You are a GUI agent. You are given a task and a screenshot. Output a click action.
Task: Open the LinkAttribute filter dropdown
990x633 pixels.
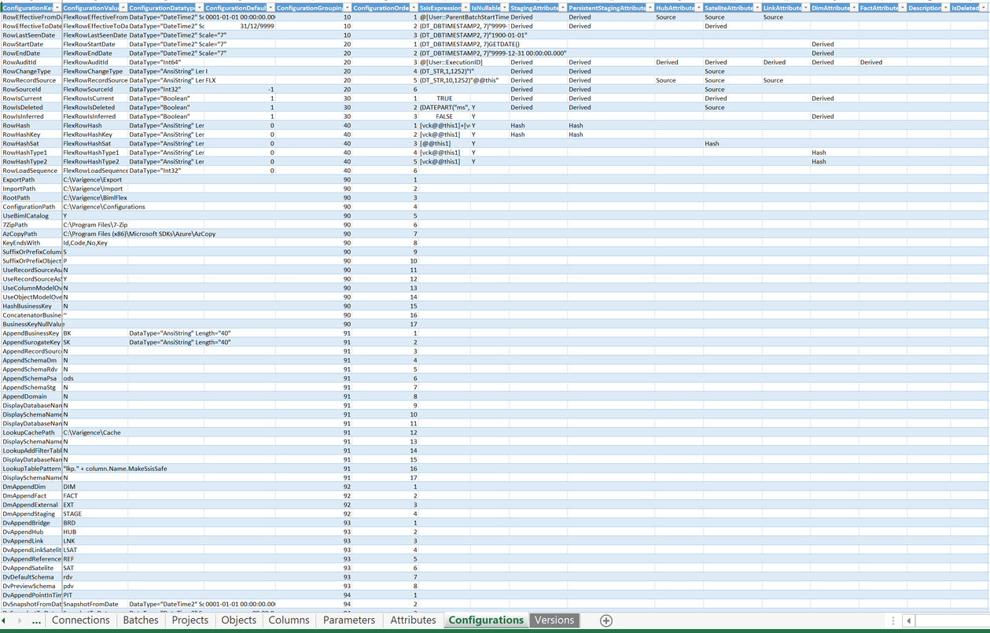point(804,8)
